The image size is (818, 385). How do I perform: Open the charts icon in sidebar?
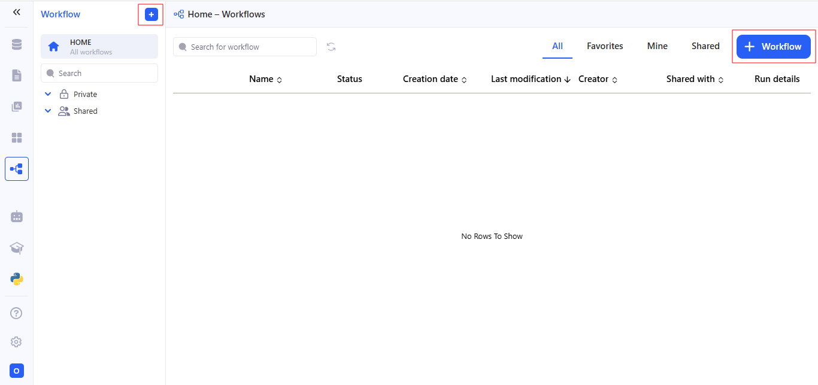pyautogui.click(x=17, y=107)
